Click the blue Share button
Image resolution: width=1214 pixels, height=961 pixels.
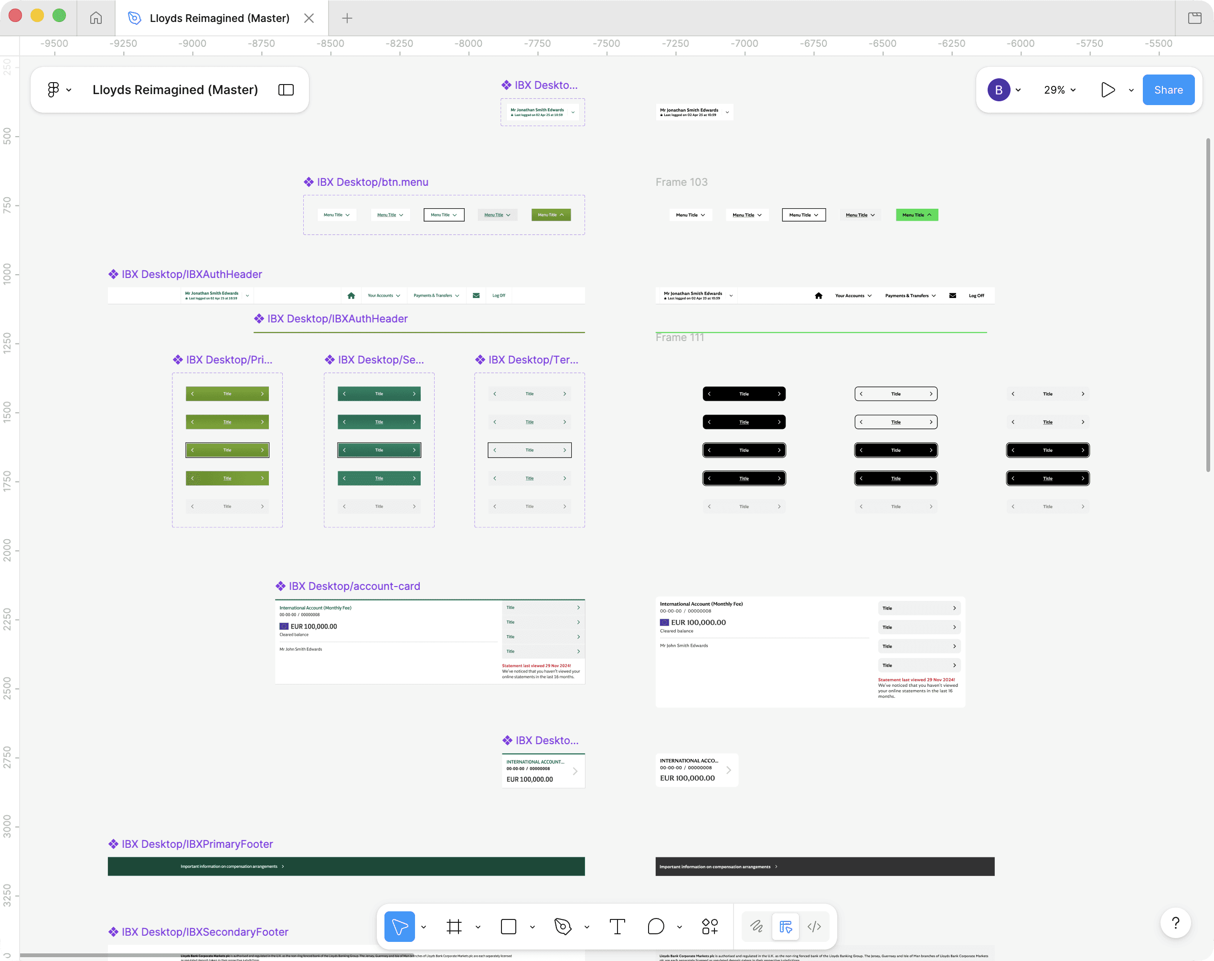[x=1168, y=90]
